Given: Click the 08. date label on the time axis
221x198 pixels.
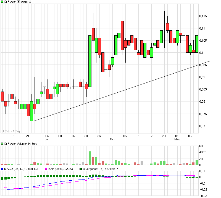Looking at the screenshot, I should click(x=60, y=136).
